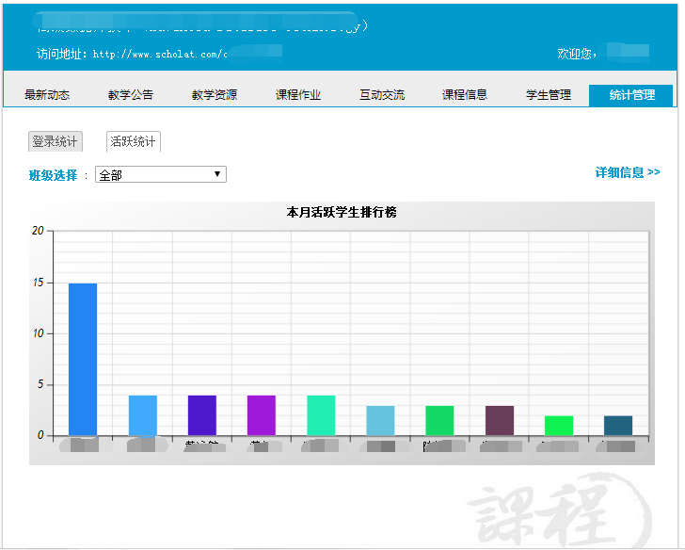This screenshot has height=550, width=685.
Task: Switch to the 教学公告 tab
Action: click(x=131, y=95)
